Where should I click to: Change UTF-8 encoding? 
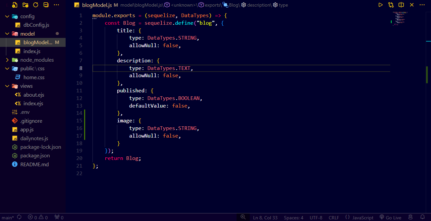316,217
